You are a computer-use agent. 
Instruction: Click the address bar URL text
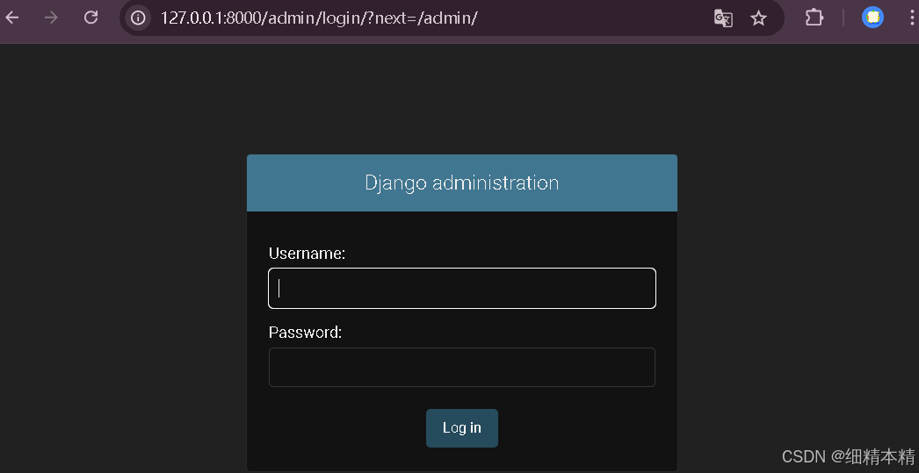[320, 18]
